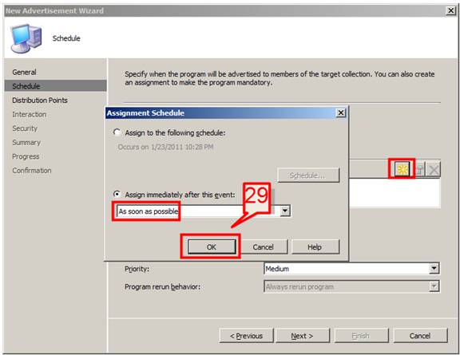Close the Assignment Schedule dialog
Image resolution: width=460 pixels, height=355 pixels.
(340, 112)
